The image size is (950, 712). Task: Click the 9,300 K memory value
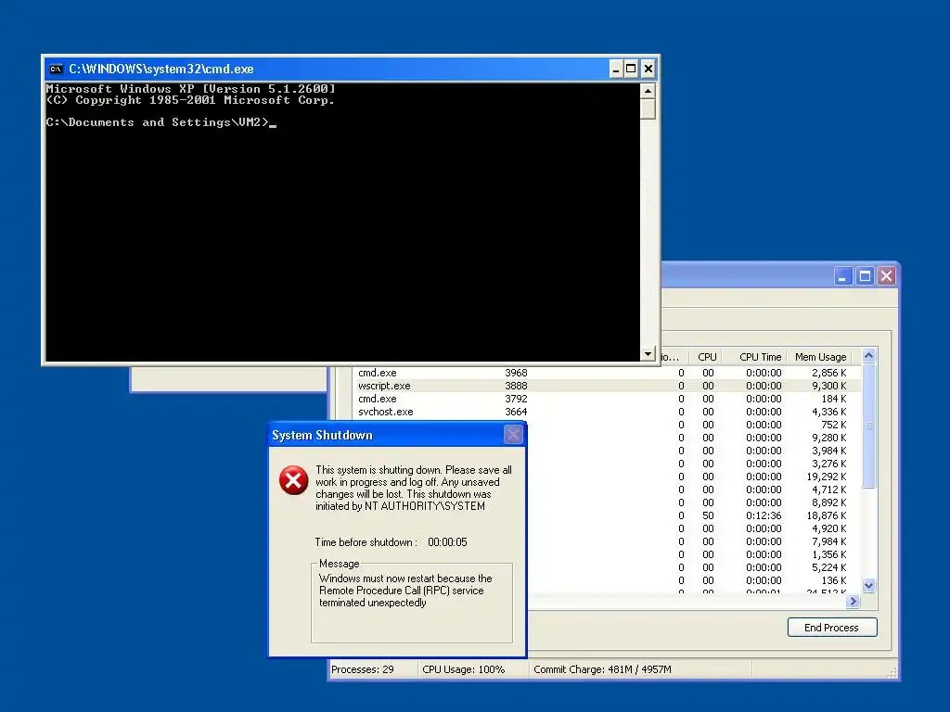click(x=828, y=386)
